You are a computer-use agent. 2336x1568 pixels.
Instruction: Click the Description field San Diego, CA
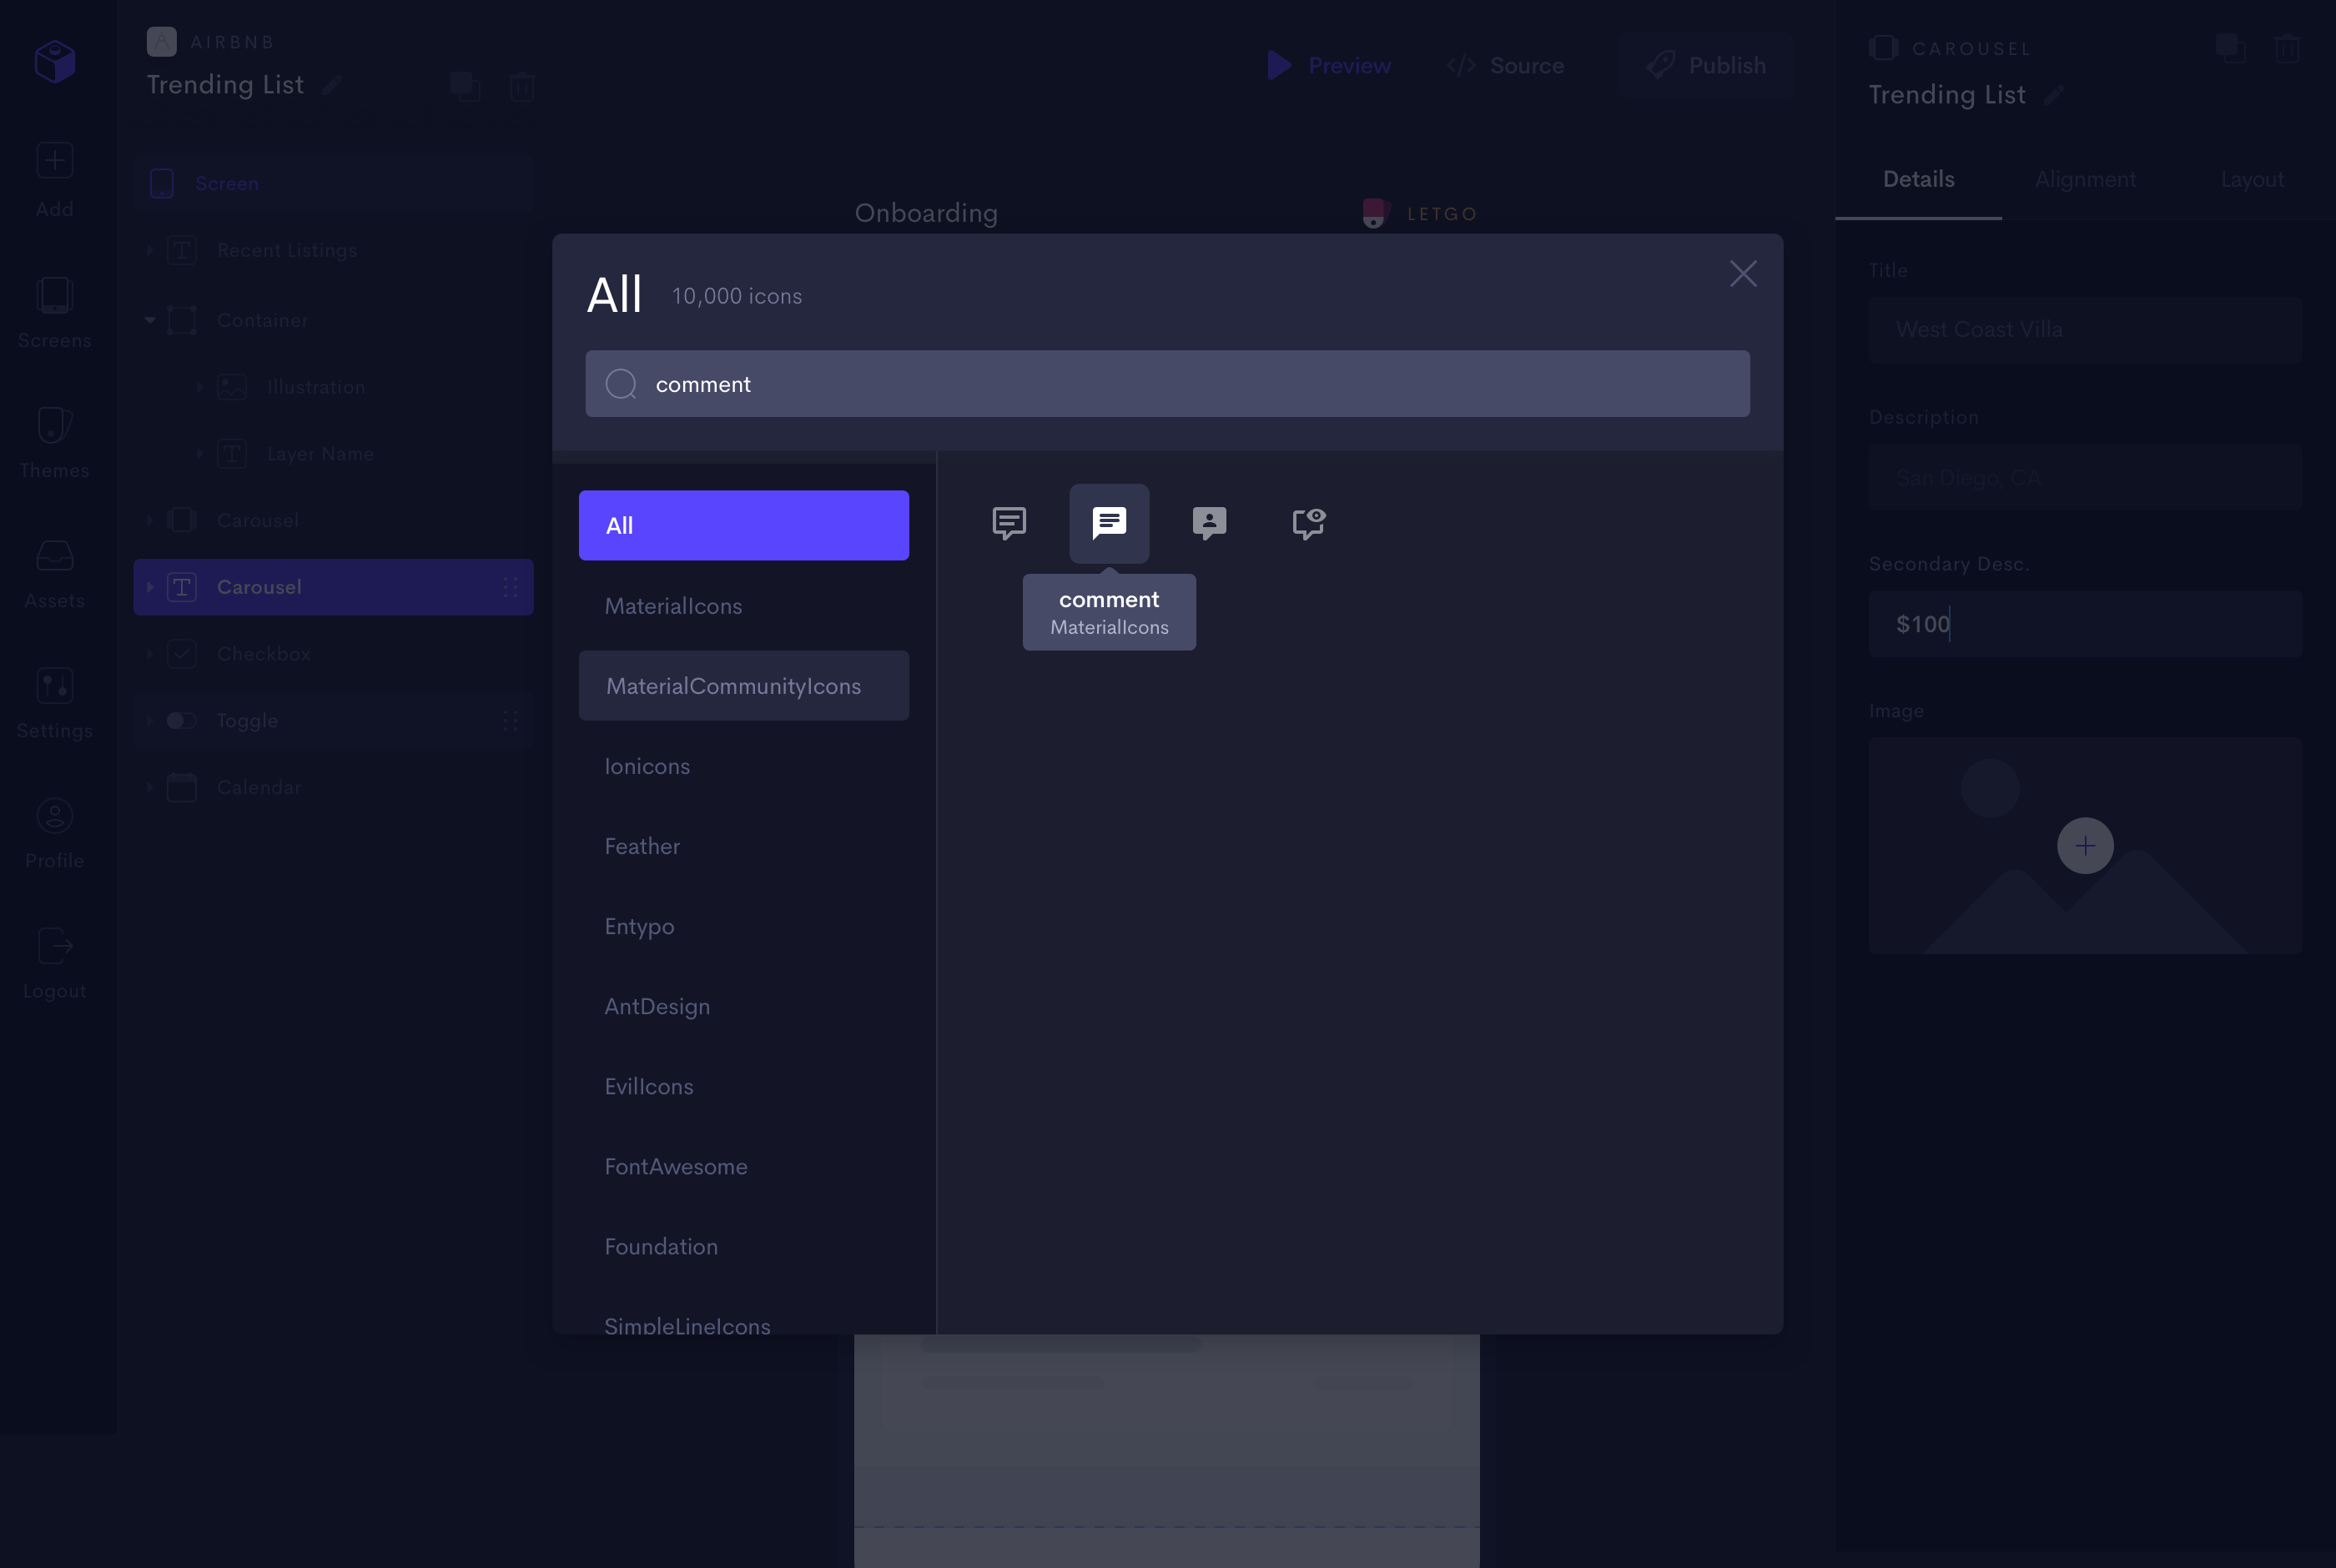(x=2085, y=477)
